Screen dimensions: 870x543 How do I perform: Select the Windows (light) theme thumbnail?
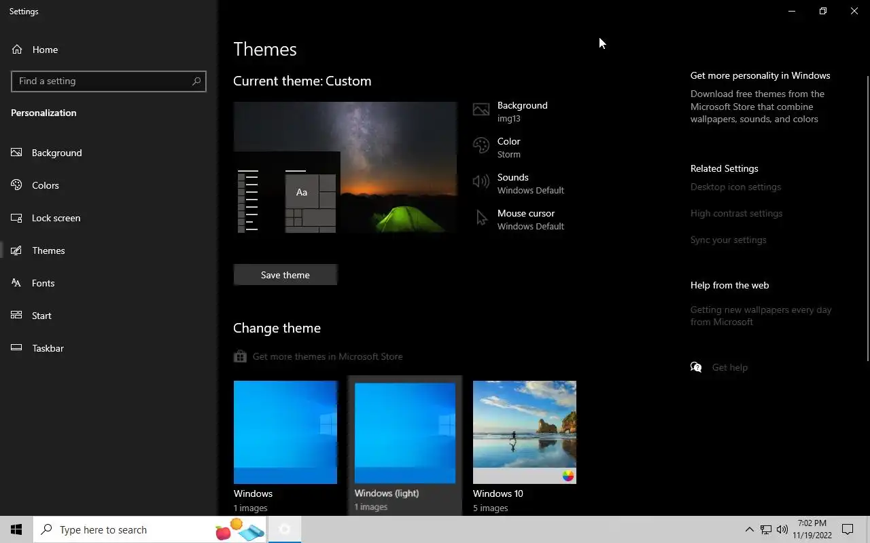(405, 432)
